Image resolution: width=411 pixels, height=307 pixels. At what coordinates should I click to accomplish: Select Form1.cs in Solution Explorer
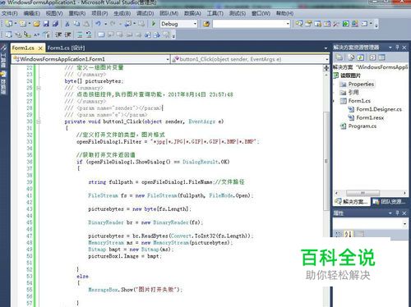point(359,101)
